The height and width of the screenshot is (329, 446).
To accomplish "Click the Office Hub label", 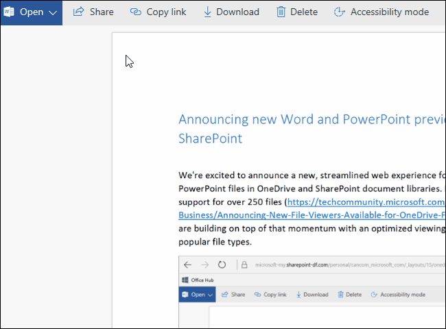I will [202, 280].
